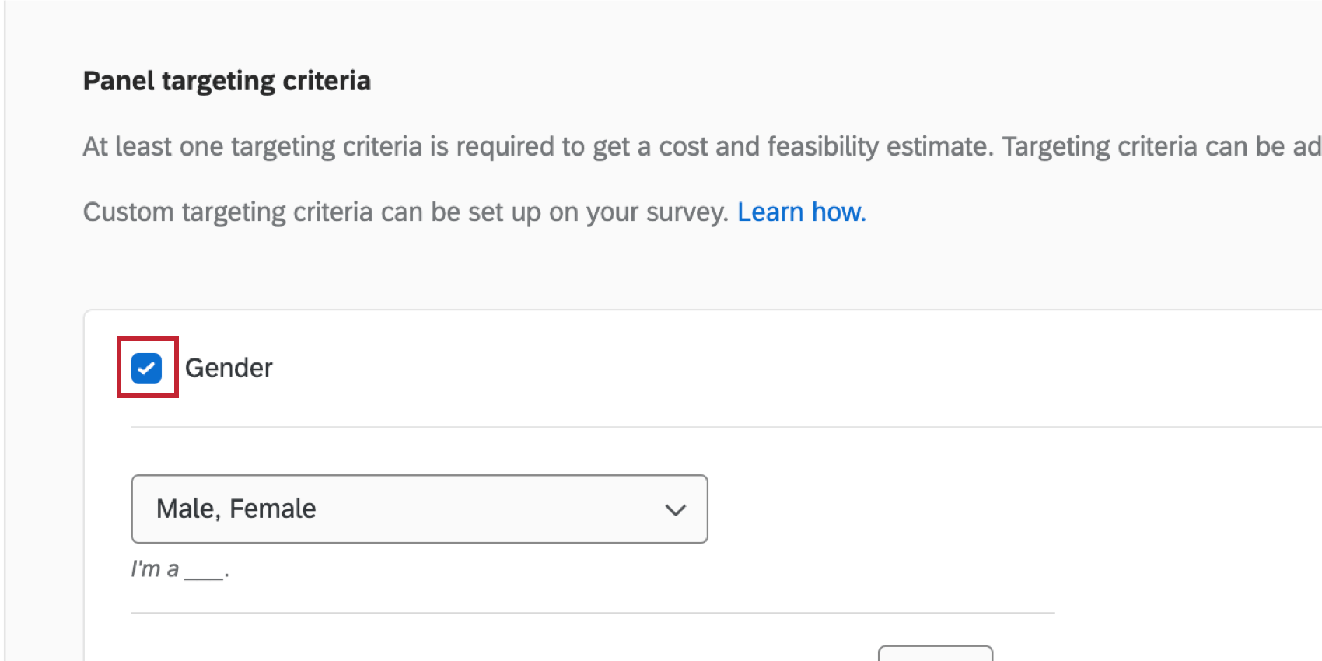This screenshot has width=1322, height=661.
Task: Expand the gender options selector
Action: click(x=419, y=509)
